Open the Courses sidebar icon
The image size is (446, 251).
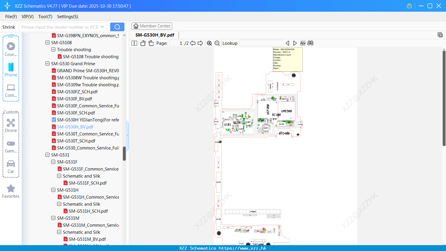[x=11, y=49]
